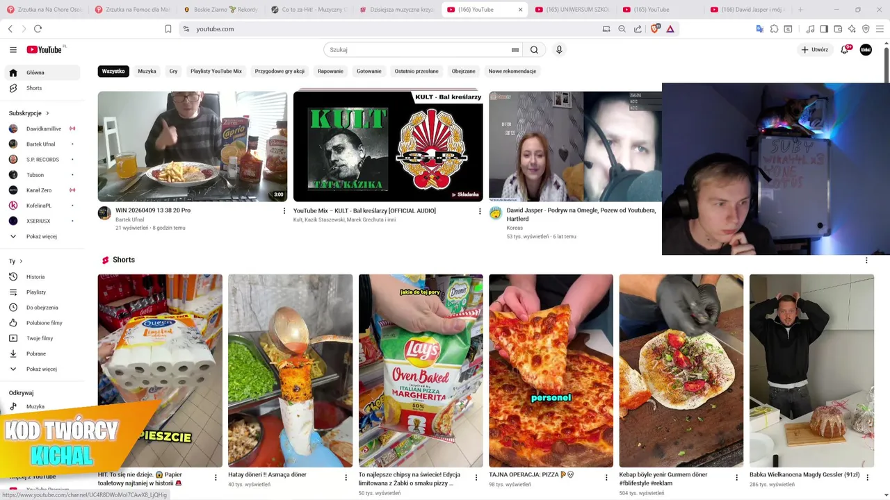Open Pobrane downloads in the sidebar
This screenshot has height=500, width=890.
coord(42,353)
